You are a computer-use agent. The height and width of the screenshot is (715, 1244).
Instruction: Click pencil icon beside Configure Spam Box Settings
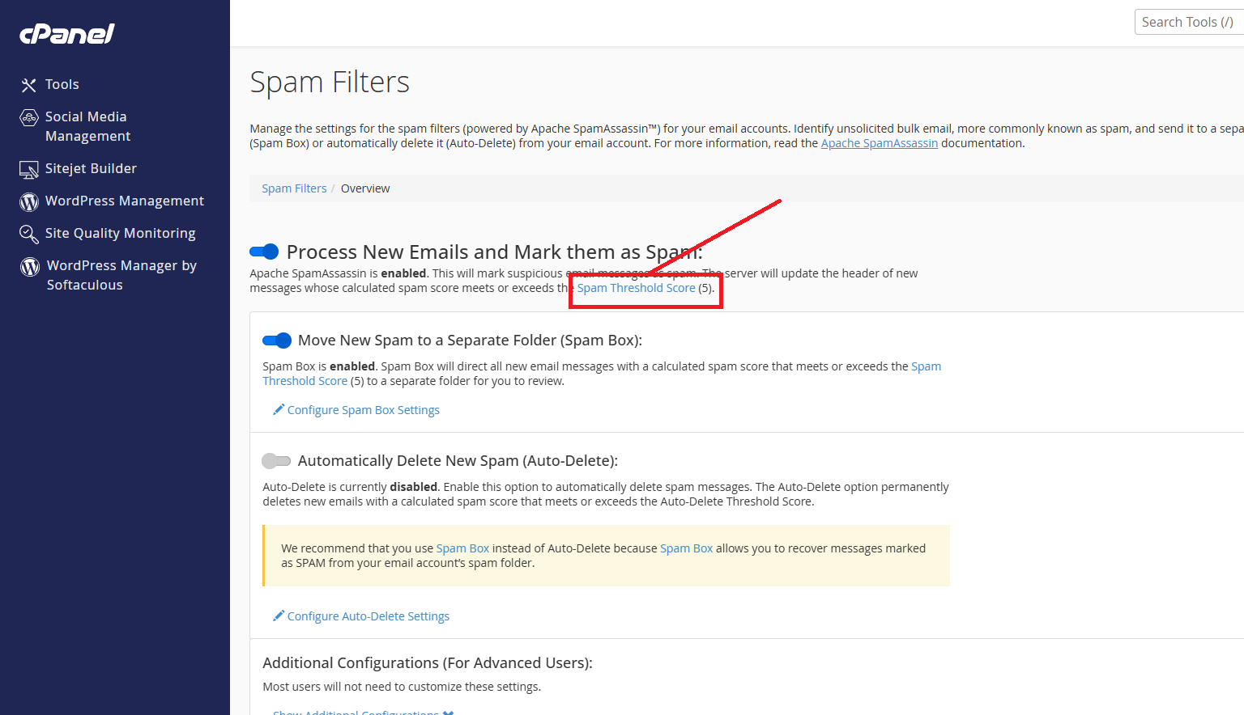(x=279, y=409)
